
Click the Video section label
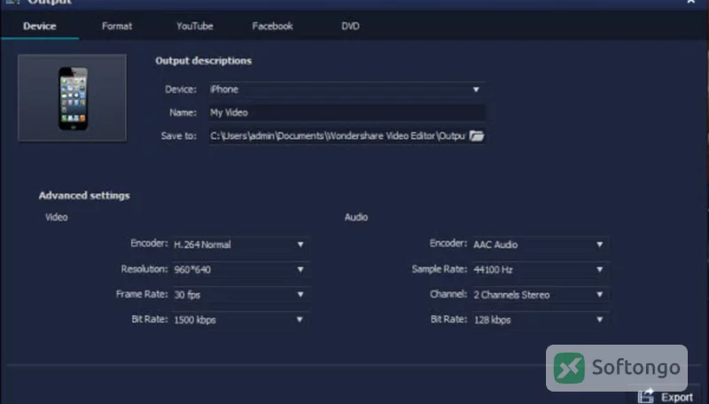57,217
